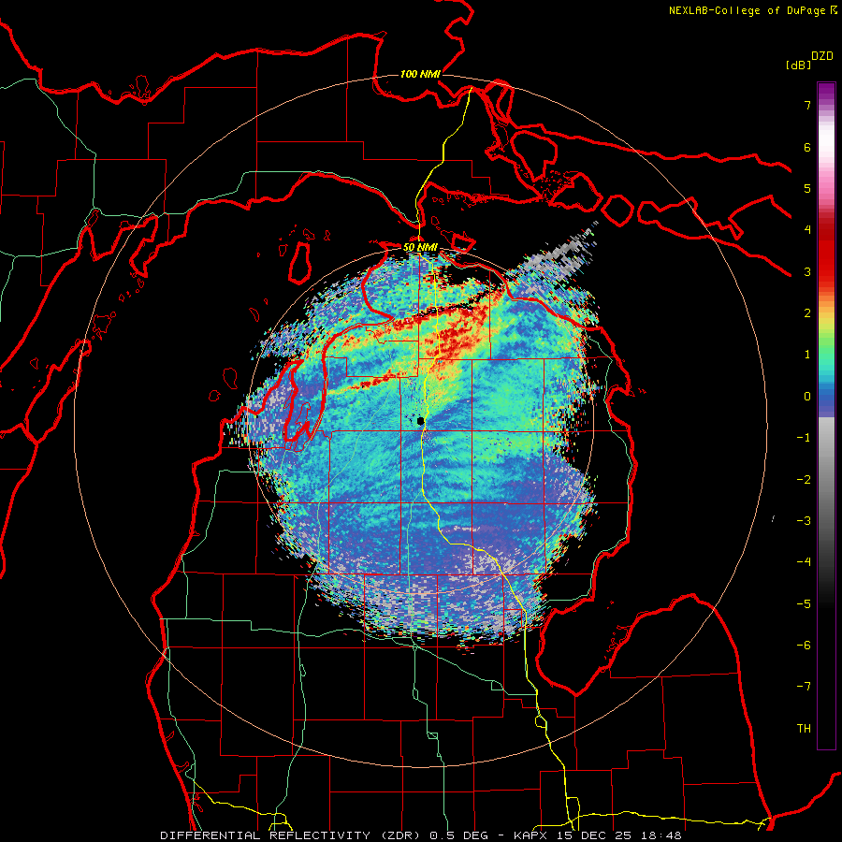The width and height of the screenshot is (842, 842).
Task: Click the -2 scale value
Action: 804,479
